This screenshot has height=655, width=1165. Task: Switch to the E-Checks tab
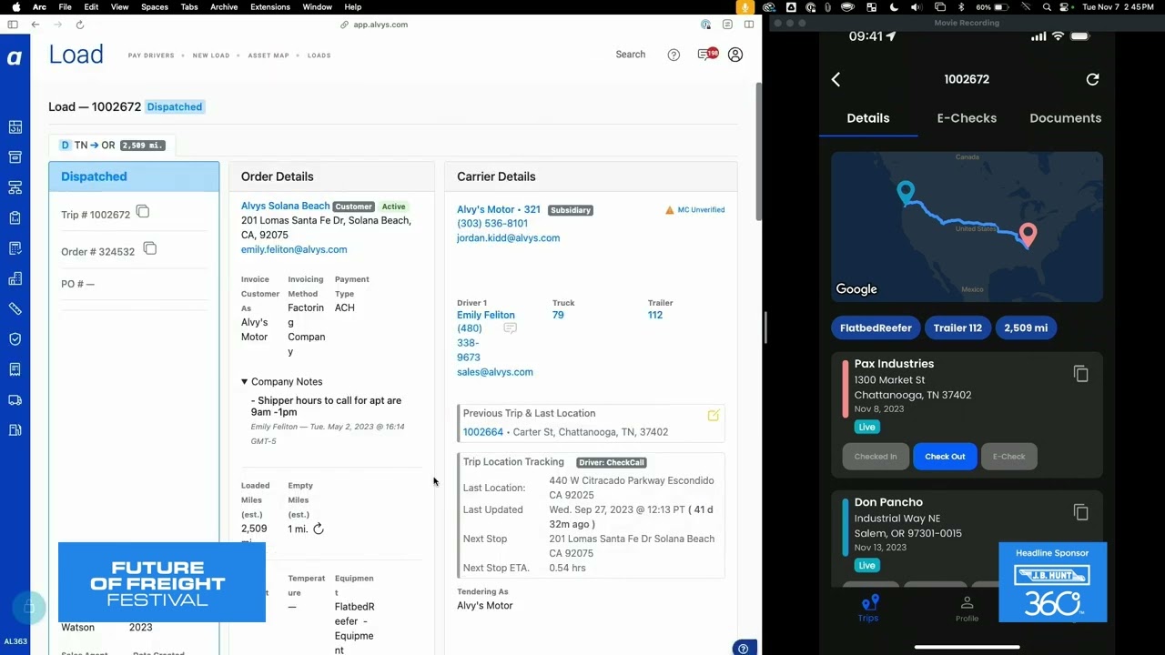(x=967, y=118)
